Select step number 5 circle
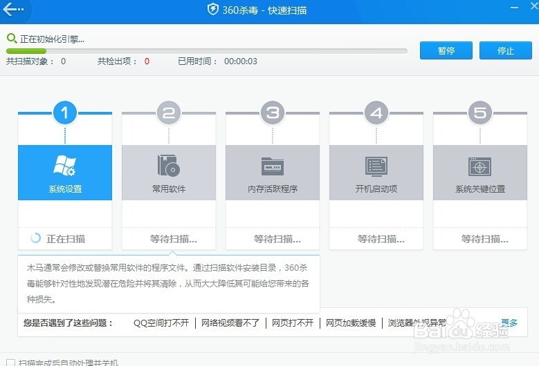The width and height of the screenshot is (539, 366). pos(480,113)
